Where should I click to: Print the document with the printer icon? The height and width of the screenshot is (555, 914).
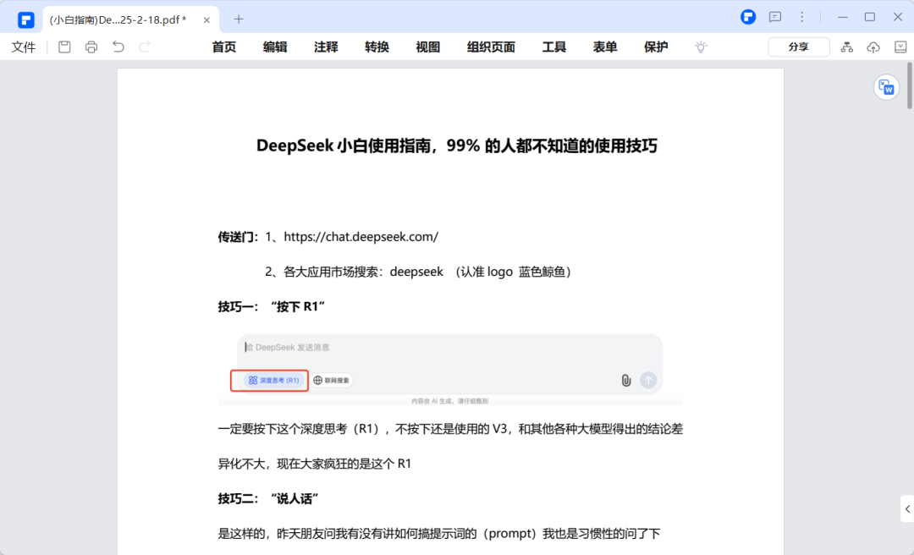coord(91,47)
